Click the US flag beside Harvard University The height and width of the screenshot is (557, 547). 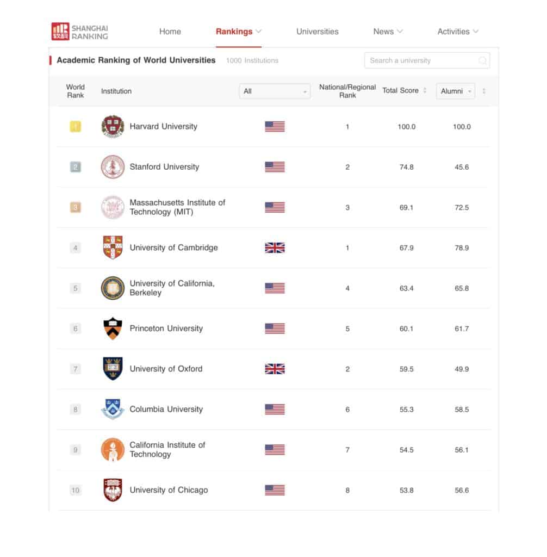274,126
